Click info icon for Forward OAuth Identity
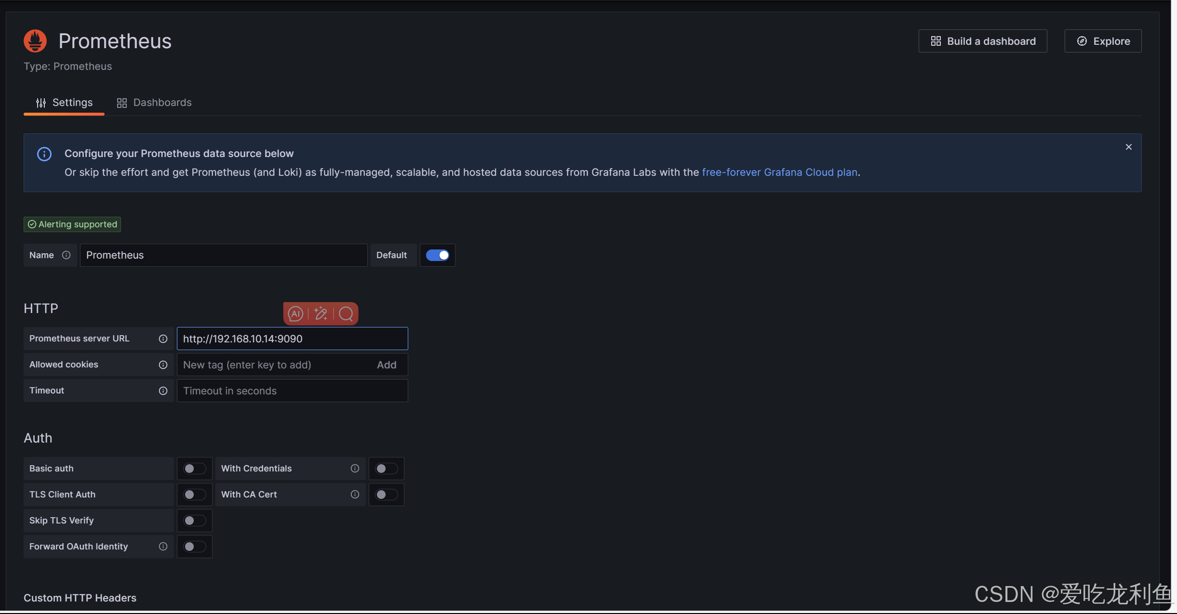 (163, 547)
